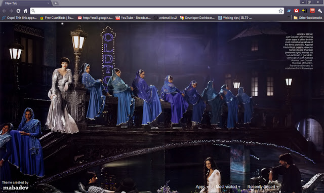
Task: Open the webmail icu2 bookmark
Action: coord(166,18)
